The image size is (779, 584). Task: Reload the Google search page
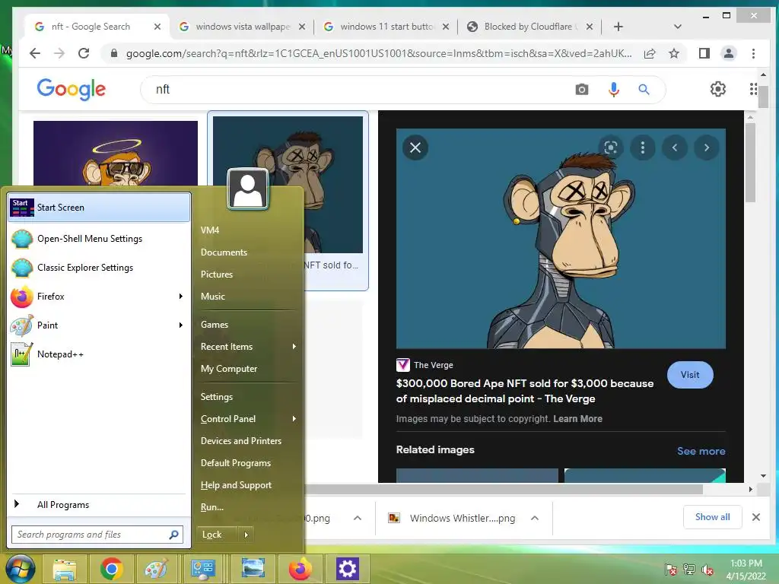coord(84,53)
